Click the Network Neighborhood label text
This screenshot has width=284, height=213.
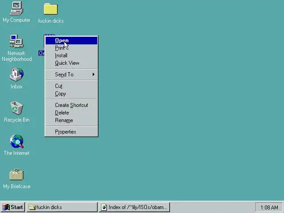(x=17, y=56)
